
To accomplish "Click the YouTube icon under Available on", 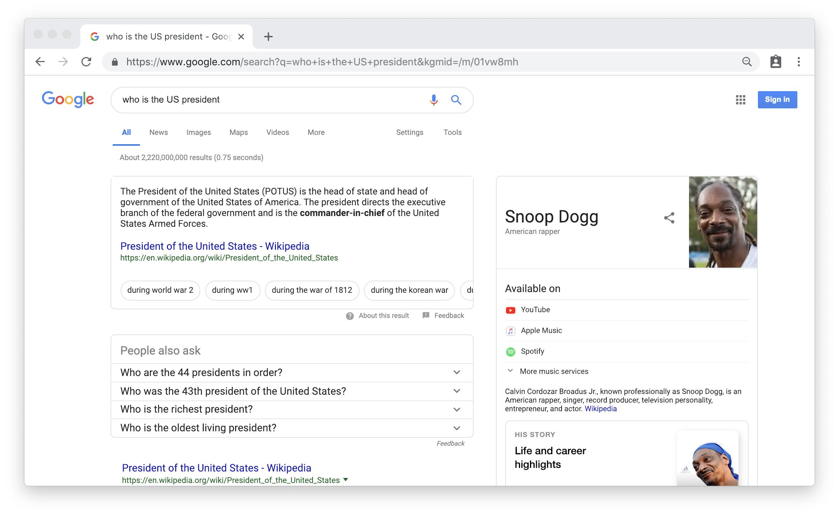I will point(510,310).
